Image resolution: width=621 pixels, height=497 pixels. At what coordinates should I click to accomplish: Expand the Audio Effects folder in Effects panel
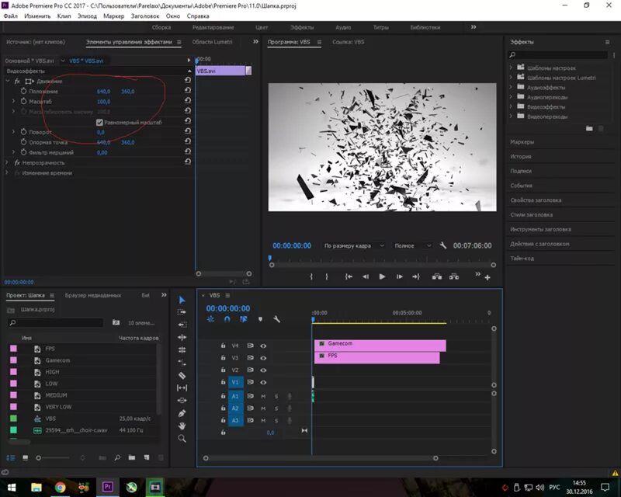pos(511,87)
